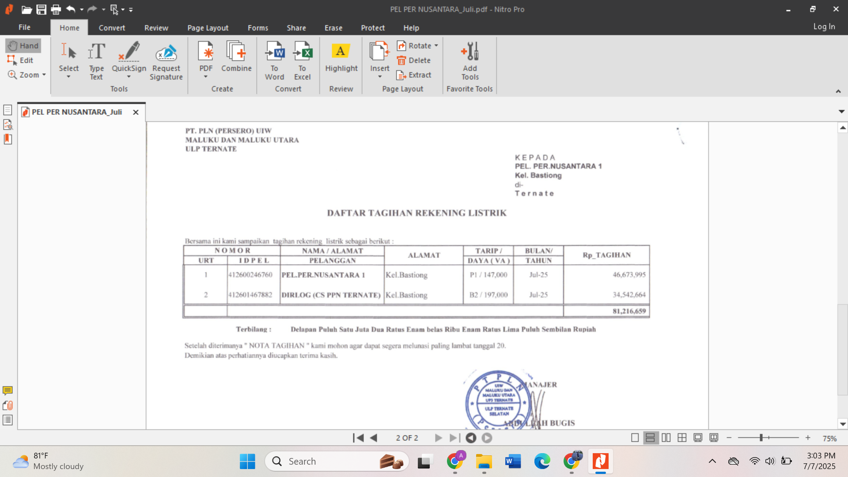Screen dimensions: 848x477
Task: Convert document To Excel
Action: tap(303, 61)
